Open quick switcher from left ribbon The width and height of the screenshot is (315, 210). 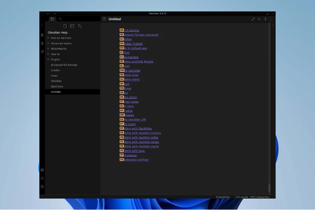point(42,35)
